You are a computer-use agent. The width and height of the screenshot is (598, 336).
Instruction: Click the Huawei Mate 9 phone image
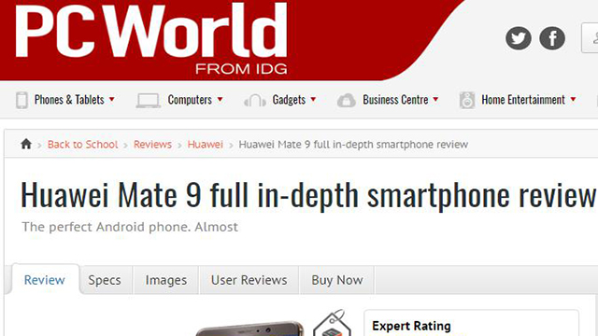249,329
